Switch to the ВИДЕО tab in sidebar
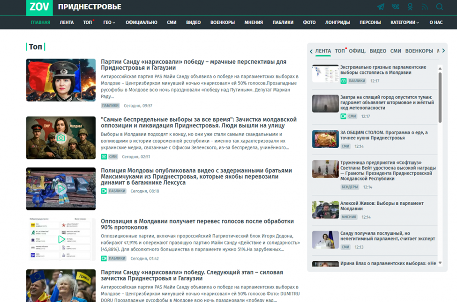Screen dimensions: 457x302 coord(378,51)
